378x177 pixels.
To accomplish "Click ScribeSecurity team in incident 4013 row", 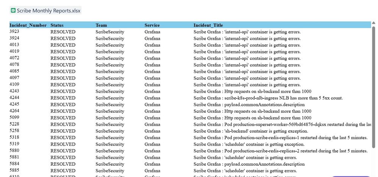I will pyautogui.click(x=110, y=45).
